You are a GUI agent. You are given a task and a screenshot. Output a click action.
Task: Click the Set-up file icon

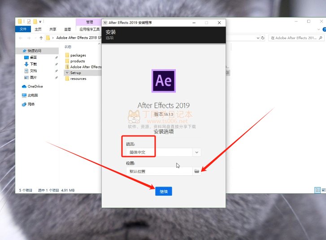[67, 73]
